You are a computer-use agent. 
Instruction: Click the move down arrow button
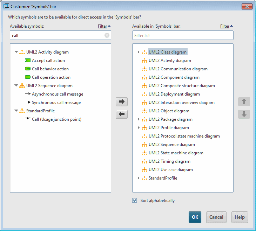(244, 114)
